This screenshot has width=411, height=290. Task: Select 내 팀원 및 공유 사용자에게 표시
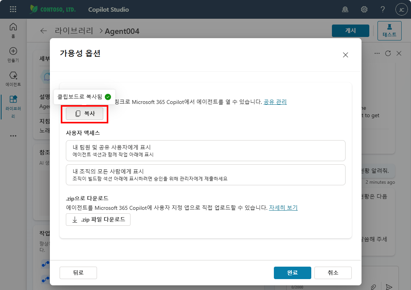[206, 151]
